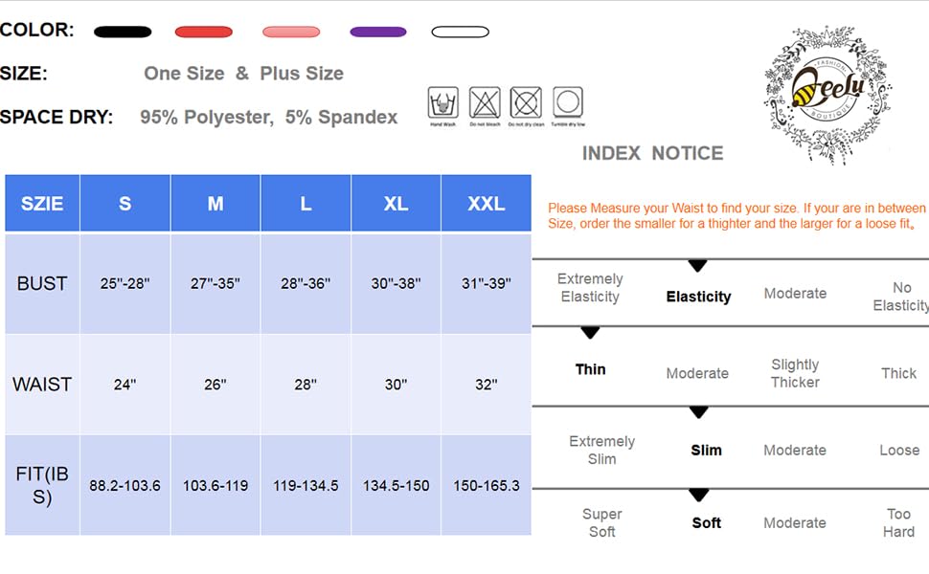Click the XXL size column header

click(x=486, y=204)
